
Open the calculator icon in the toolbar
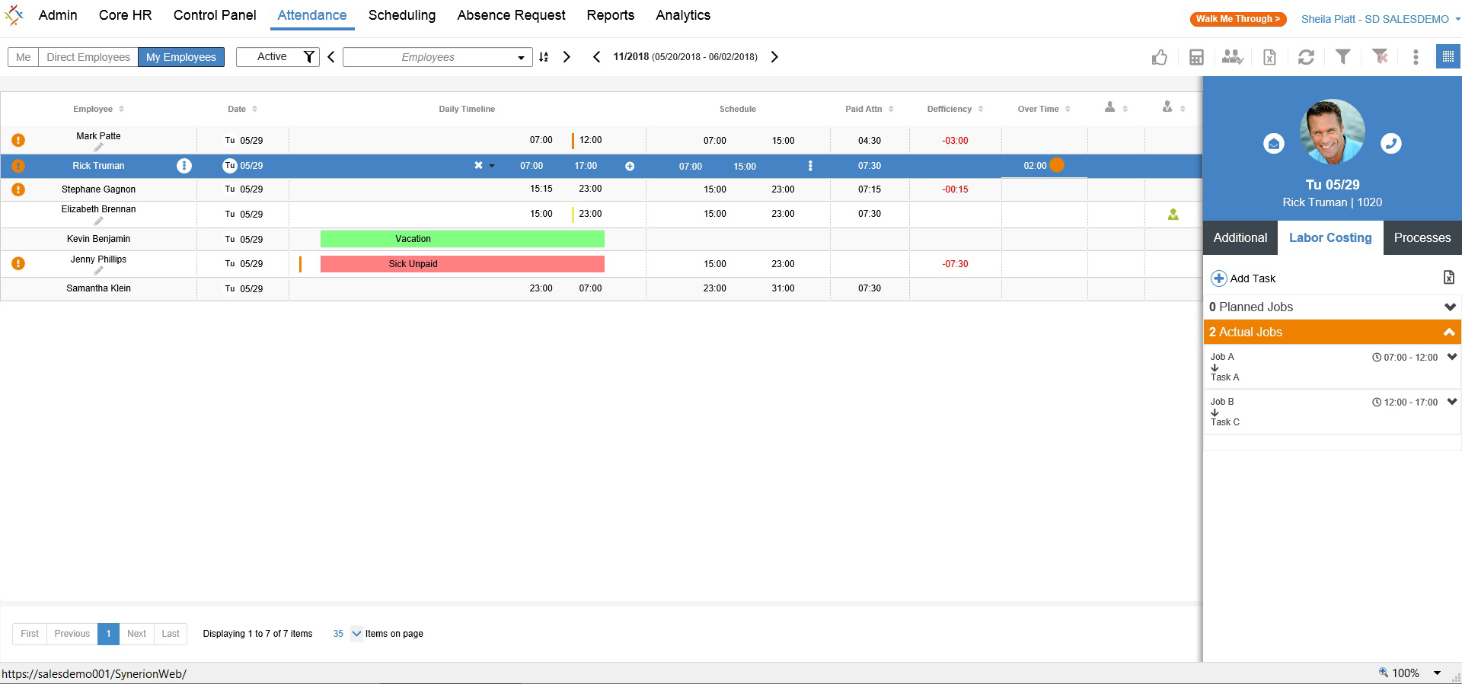point(1196,57)
